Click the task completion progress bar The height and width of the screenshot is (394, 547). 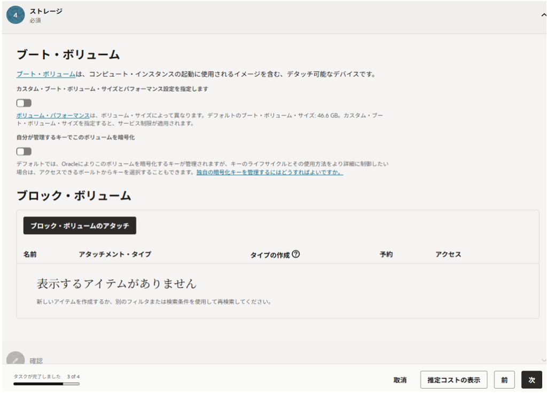pos(46,383)
